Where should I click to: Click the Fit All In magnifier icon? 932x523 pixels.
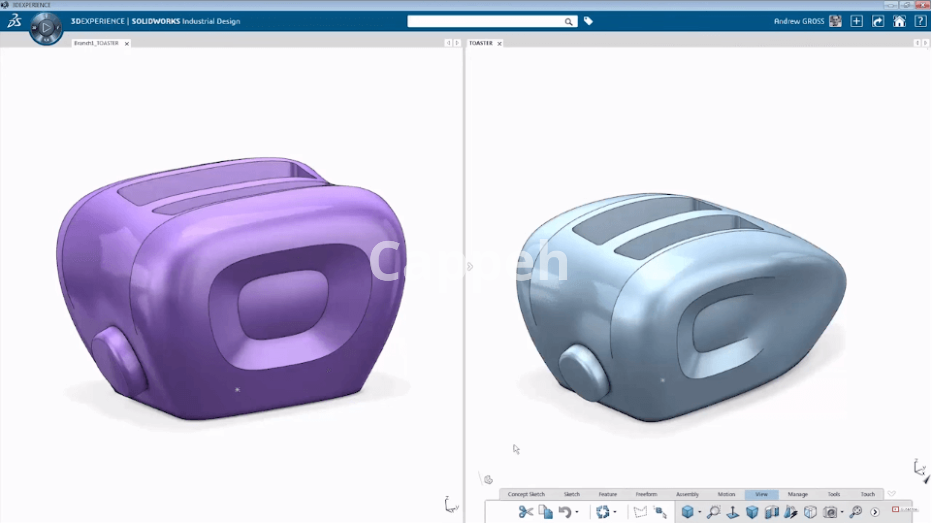coord(713,512)
